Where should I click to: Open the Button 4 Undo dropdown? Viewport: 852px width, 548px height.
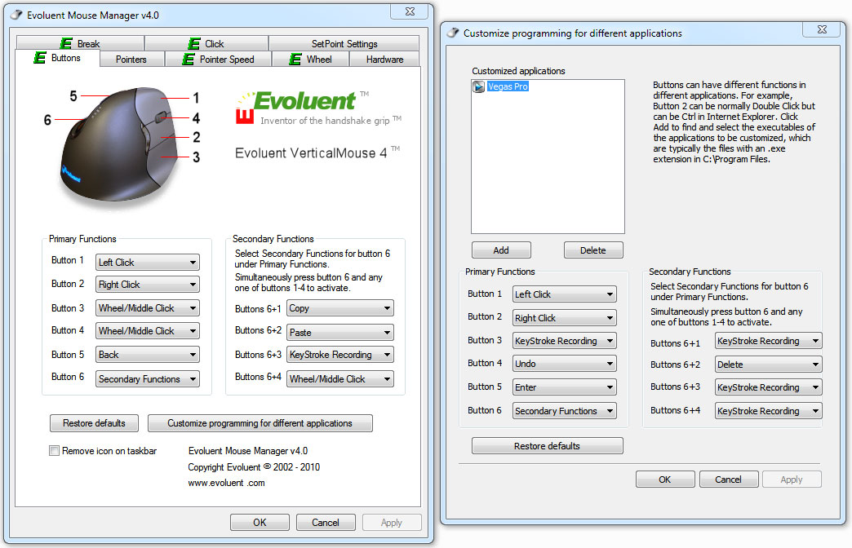[x=564, y=364]
